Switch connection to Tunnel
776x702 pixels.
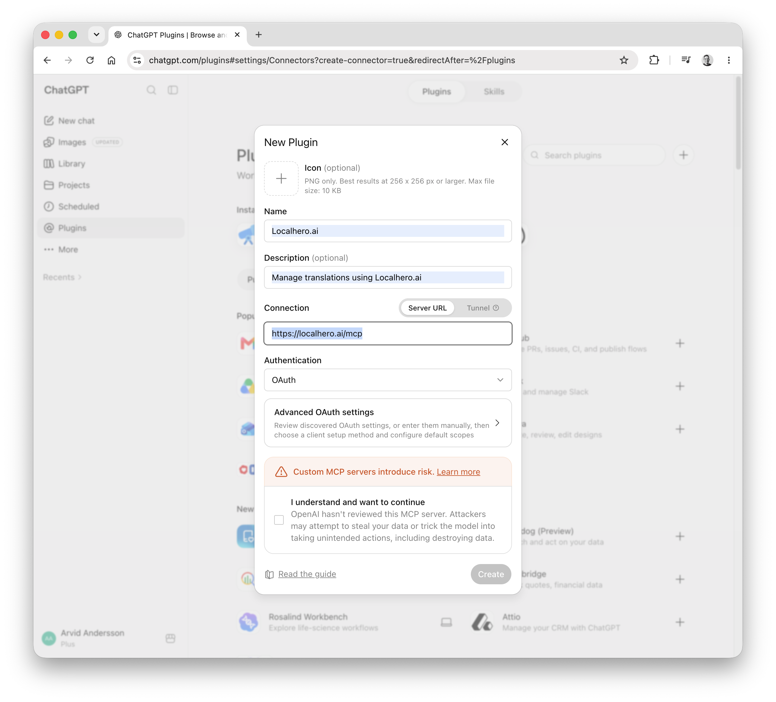point(482,308)
